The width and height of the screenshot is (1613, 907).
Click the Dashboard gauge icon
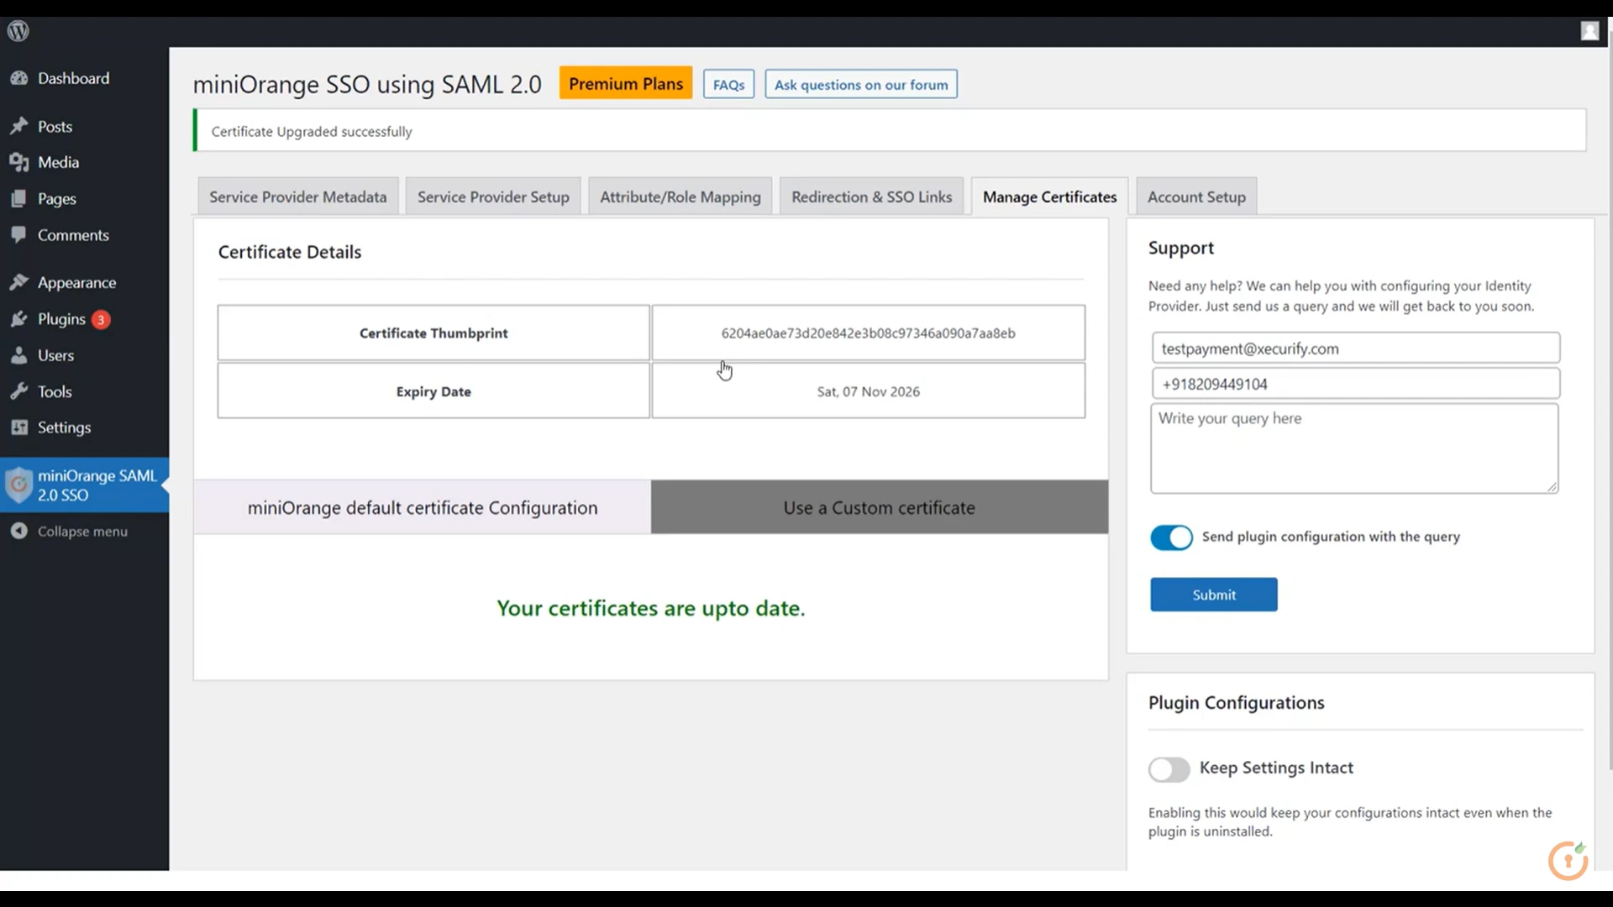tap(18, 78)
